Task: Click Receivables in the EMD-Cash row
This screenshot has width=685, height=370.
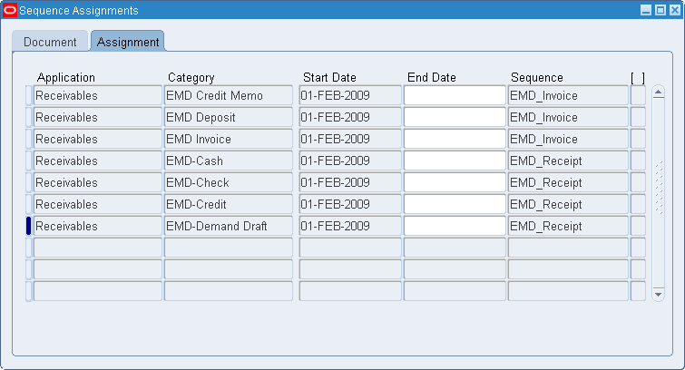Action: 97,161
